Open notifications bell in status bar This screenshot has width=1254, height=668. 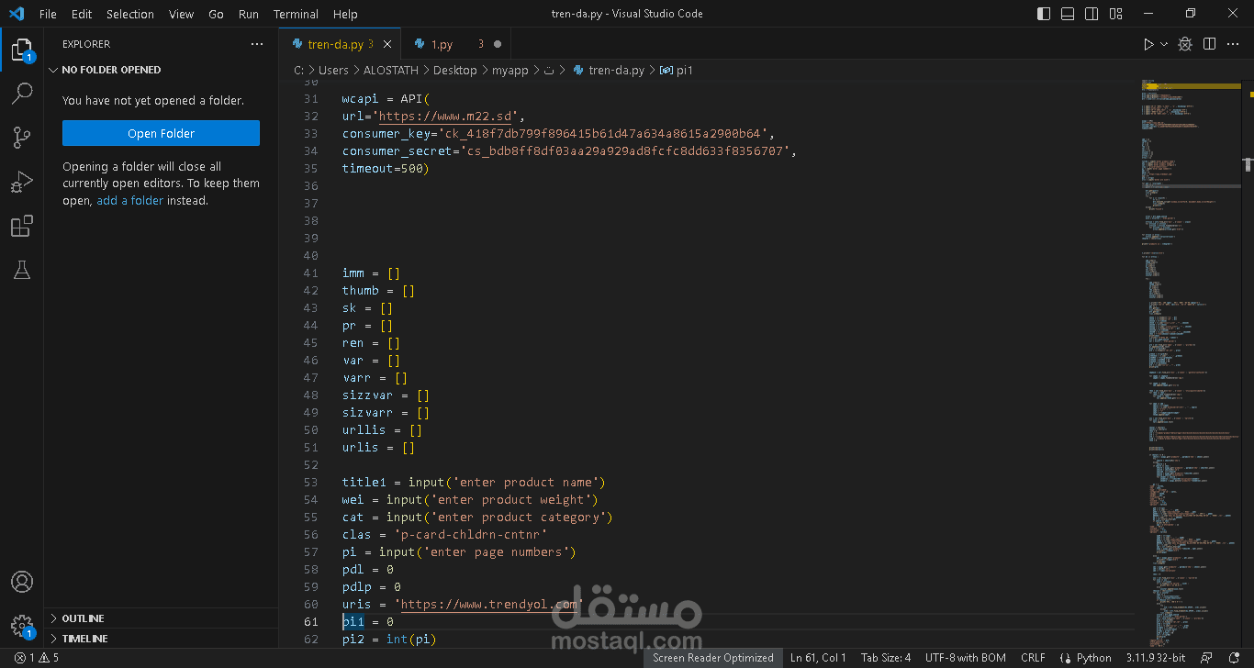[x=1233, y=658]
